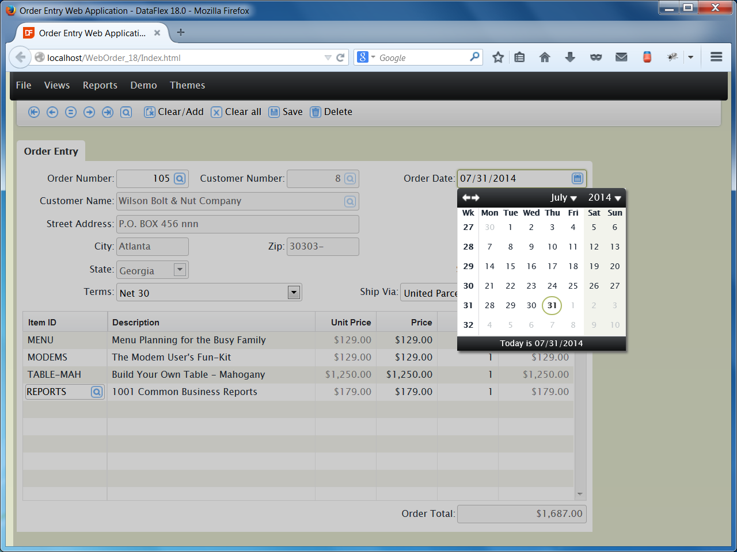
Task: Go to previous month with calendar left arrow
Action: coord(466,198)
